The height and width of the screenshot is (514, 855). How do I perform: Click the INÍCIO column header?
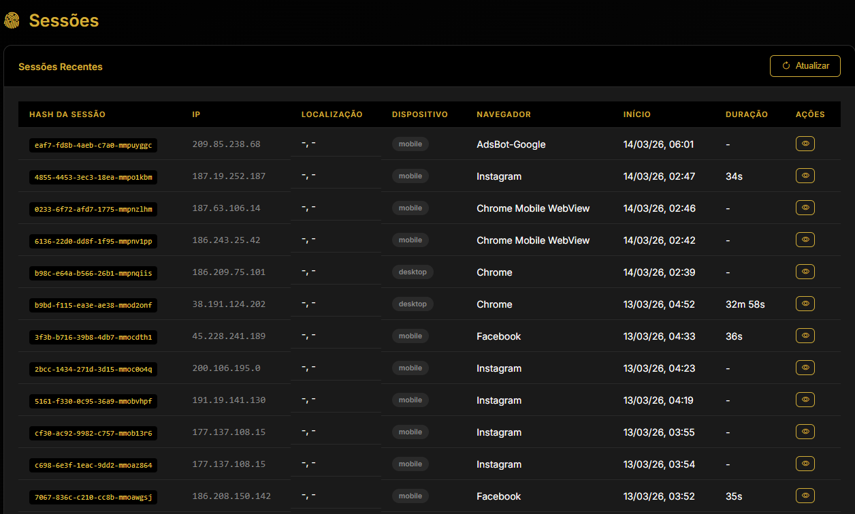pyautogui.click(x=636, y=114)
